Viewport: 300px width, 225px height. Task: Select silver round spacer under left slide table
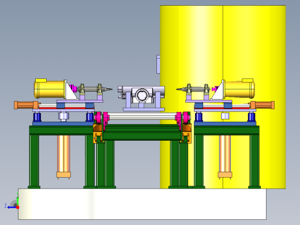63,117
